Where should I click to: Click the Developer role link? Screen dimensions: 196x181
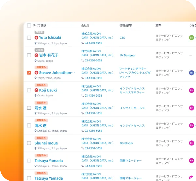click(x=126, y=143)
